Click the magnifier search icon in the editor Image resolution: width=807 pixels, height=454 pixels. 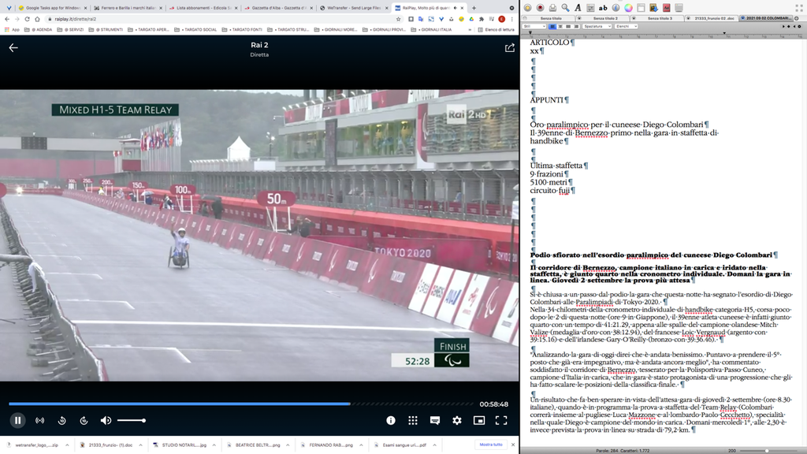(x=565, y=8)
